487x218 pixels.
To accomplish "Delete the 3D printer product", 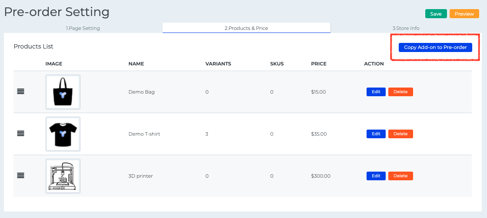I will point(400,176).
